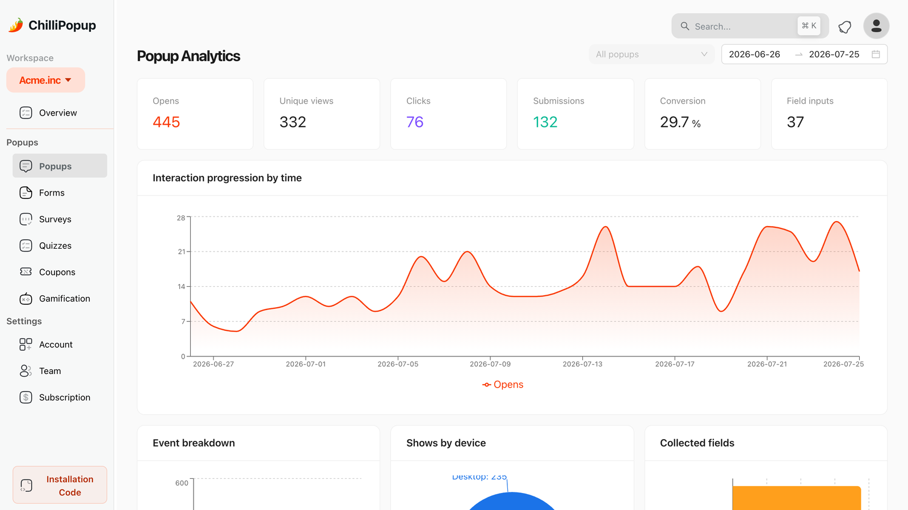This screenshot has width=908, height=510.
Task: Open notifications icon next to search
Action: [x=845, y=27]
